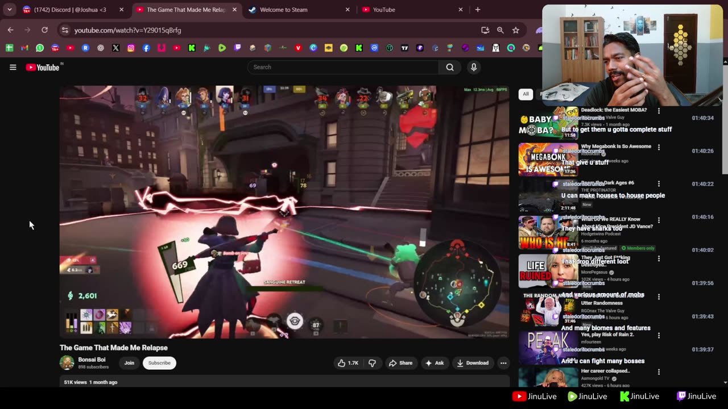Download the video with Download button
Viewport: 728px width, 409px height.
pos(473,363)
